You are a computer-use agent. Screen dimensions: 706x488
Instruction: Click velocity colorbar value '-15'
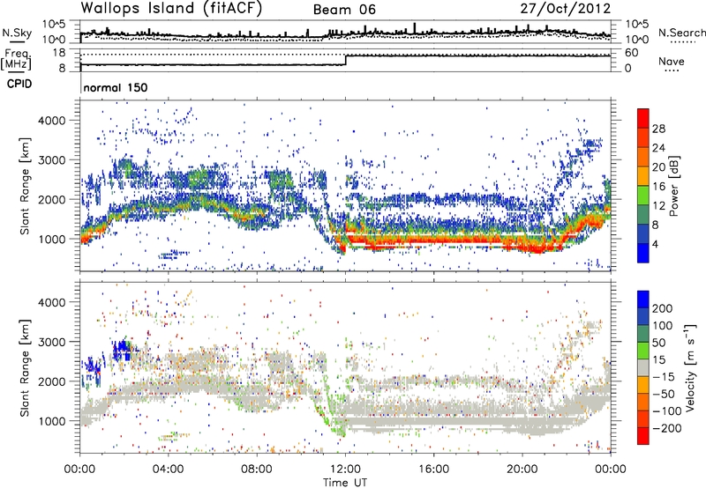tap(664, 377)
